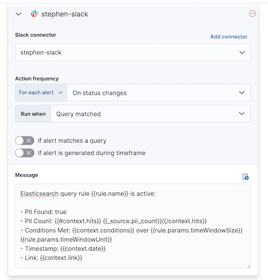
Task: Open the For each alert dropdown
Action: tap(41, 92)
